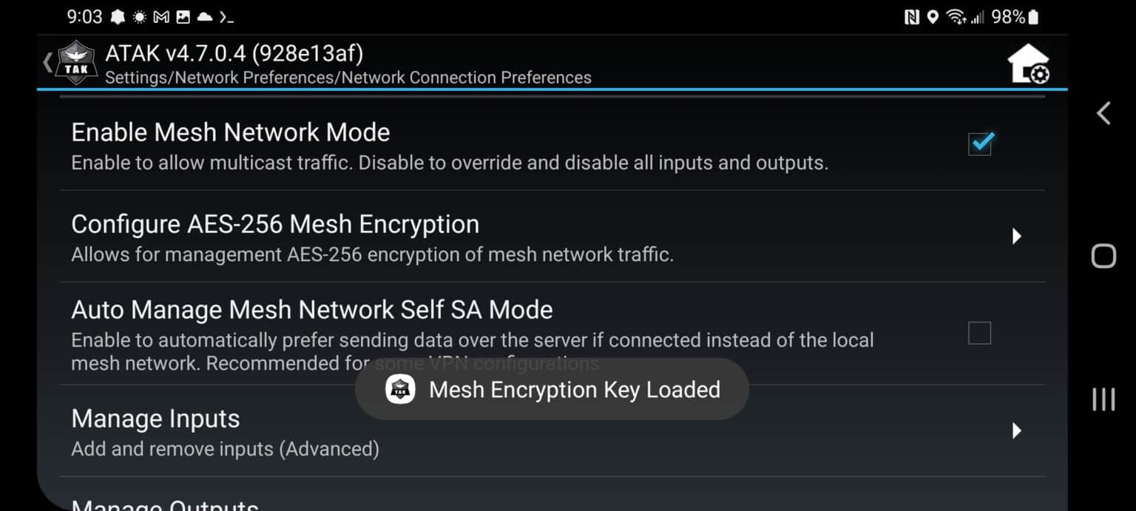Viewport: 1136px width, 511px height.
Task: Tap the TAK icon in toast message
Action: point(400,390)
